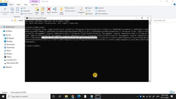Click the Copy ribbon icon
This screenshot has width=176, height=99.
(12, 9)
